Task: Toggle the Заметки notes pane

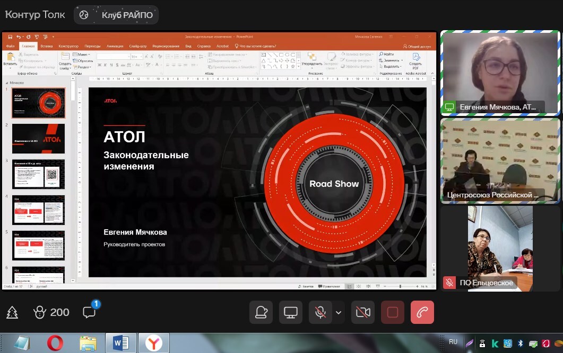Action: (x=306, y=286)
